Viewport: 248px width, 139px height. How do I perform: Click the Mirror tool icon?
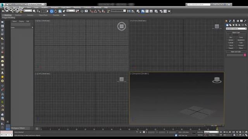pos(129,11)
